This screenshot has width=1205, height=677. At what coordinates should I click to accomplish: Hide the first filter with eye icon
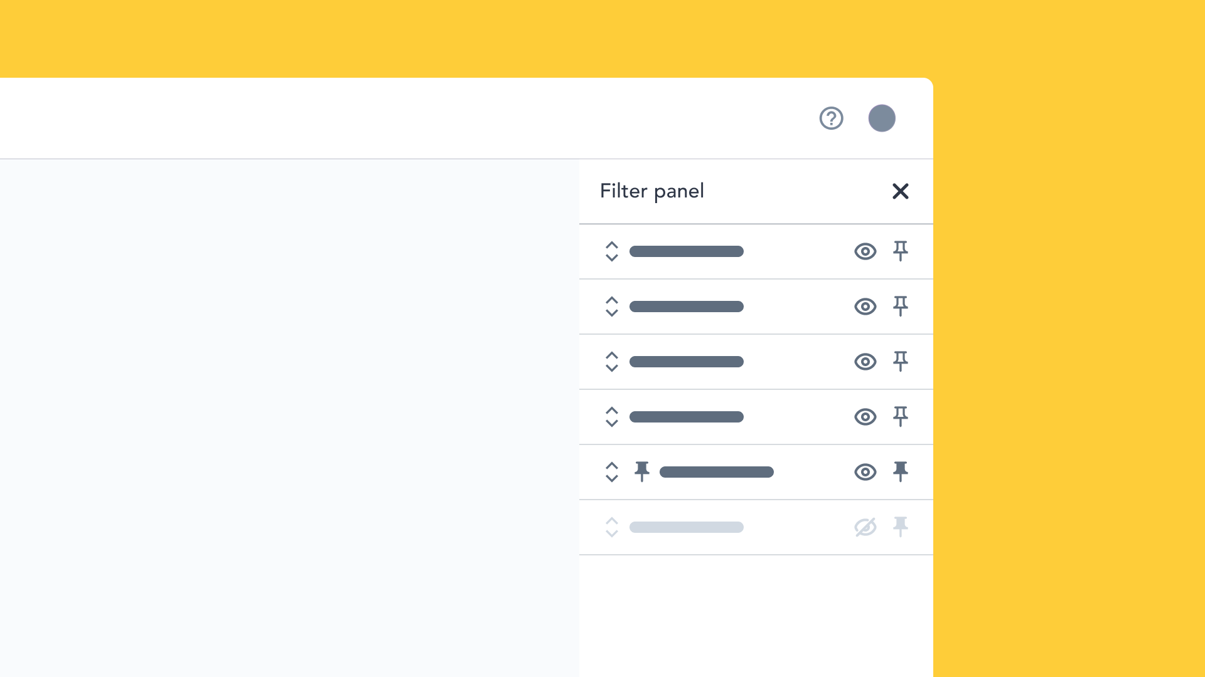865,251
